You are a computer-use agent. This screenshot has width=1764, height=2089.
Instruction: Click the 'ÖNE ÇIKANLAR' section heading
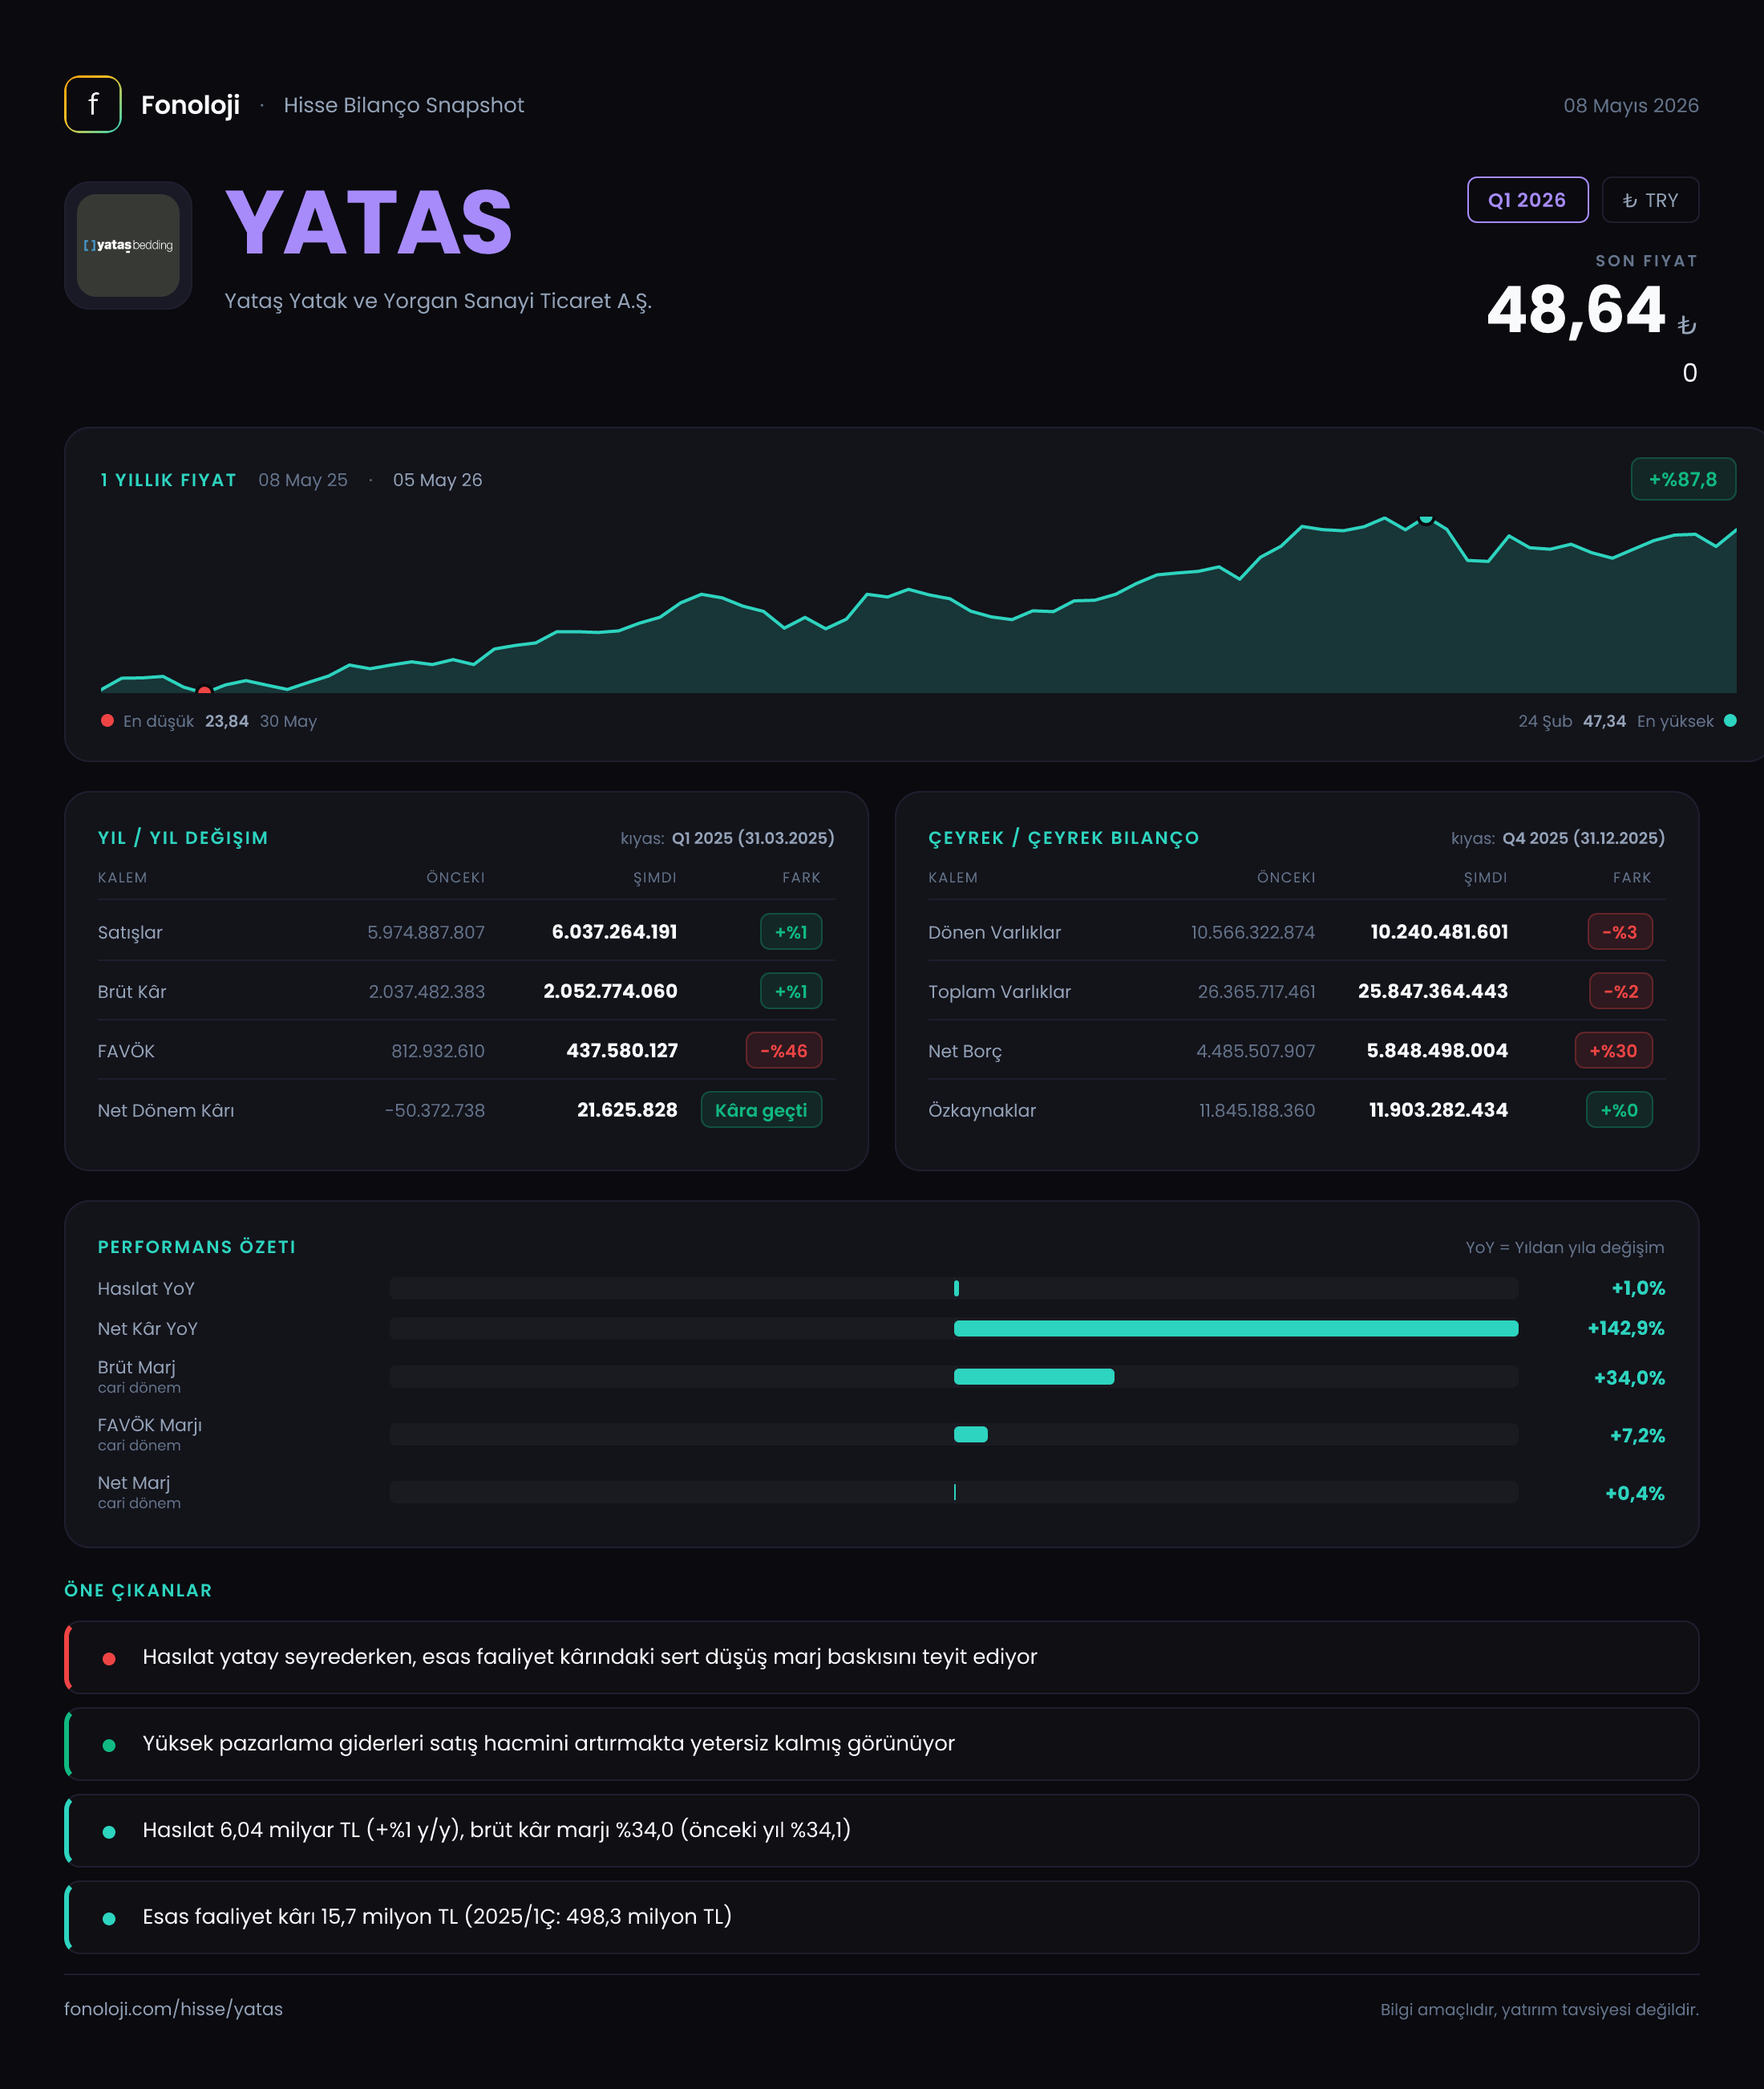[138, 1591]
